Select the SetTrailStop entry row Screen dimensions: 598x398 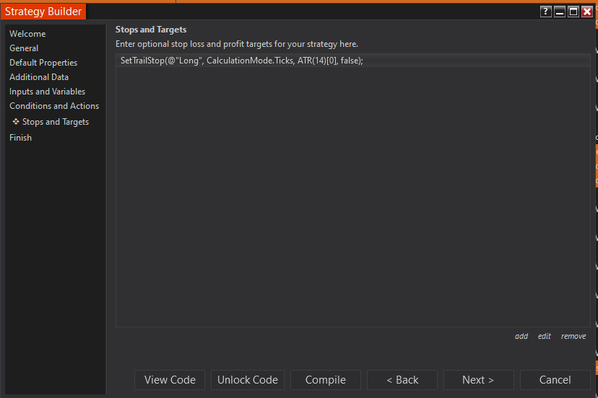click(x=241, y=61)
